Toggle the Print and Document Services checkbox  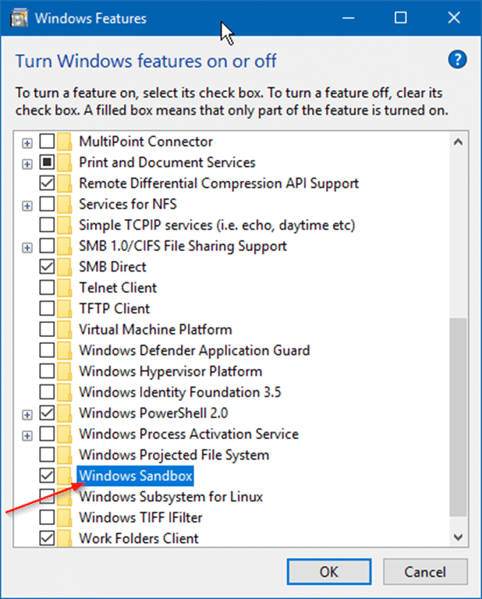[x=47, y=162]
